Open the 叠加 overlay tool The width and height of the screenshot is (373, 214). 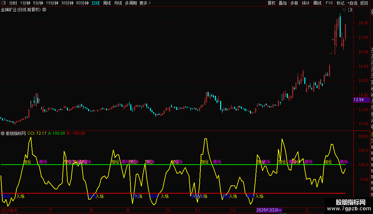point(283,3)
